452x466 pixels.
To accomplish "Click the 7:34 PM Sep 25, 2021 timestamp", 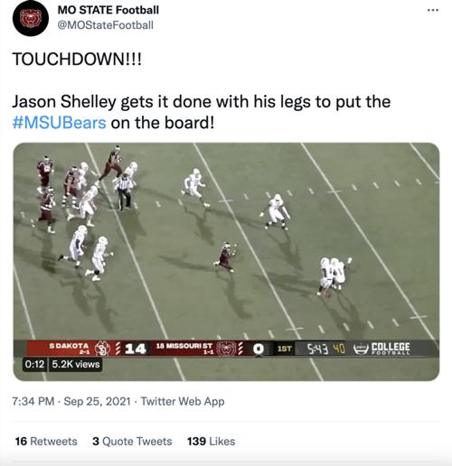I will 71,401.
